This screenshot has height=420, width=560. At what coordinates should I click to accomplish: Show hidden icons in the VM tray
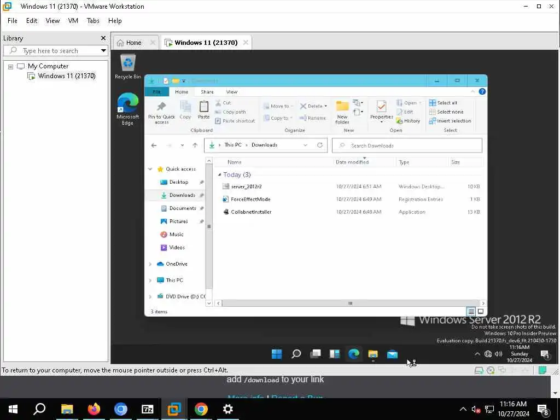pyautogui.click(x=477, y=354)
